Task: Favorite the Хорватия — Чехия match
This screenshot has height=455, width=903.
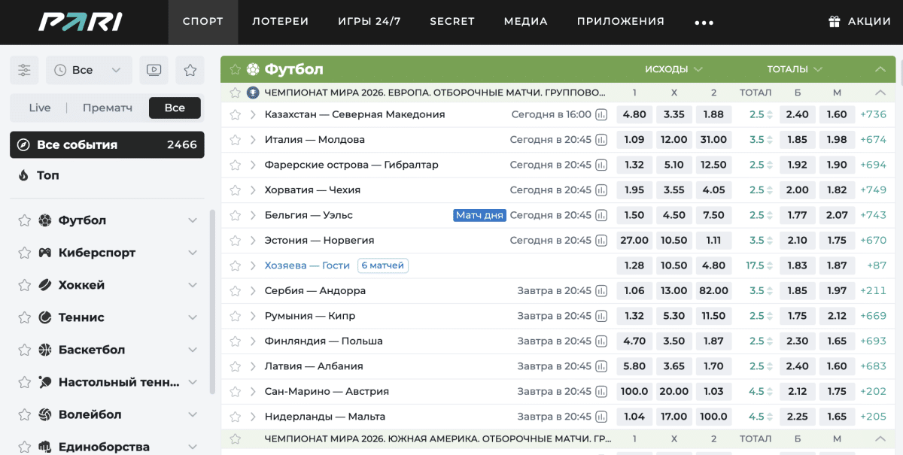Action: point(235,190)
